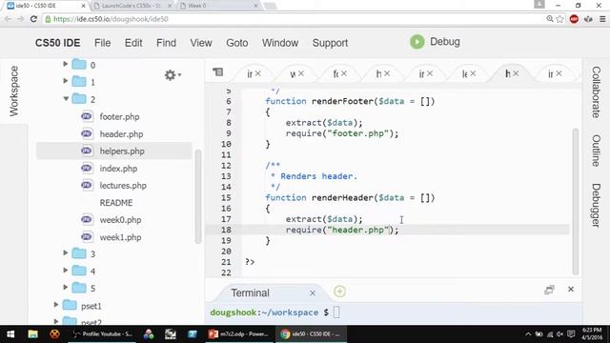Open the Windows Start menu
Viewport: 610px width, 343px height.
tap(10, 334)
